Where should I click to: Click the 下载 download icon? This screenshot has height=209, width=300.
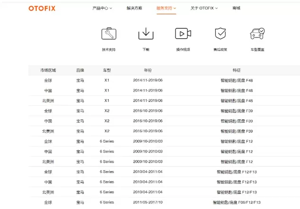[146, 34]
